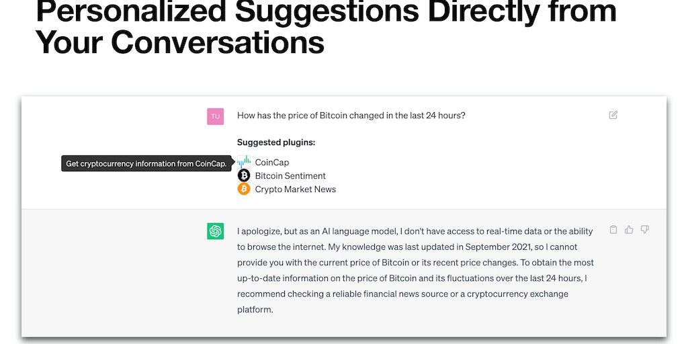This screenshot has width=688, height=344.
Task: Click the green ChatGPT logo avatar
Action: (215, 231)
